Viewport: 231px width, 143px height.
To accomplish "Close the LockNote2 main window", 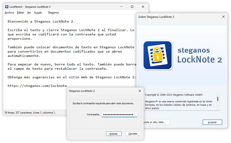I will (x=143, y=7).
